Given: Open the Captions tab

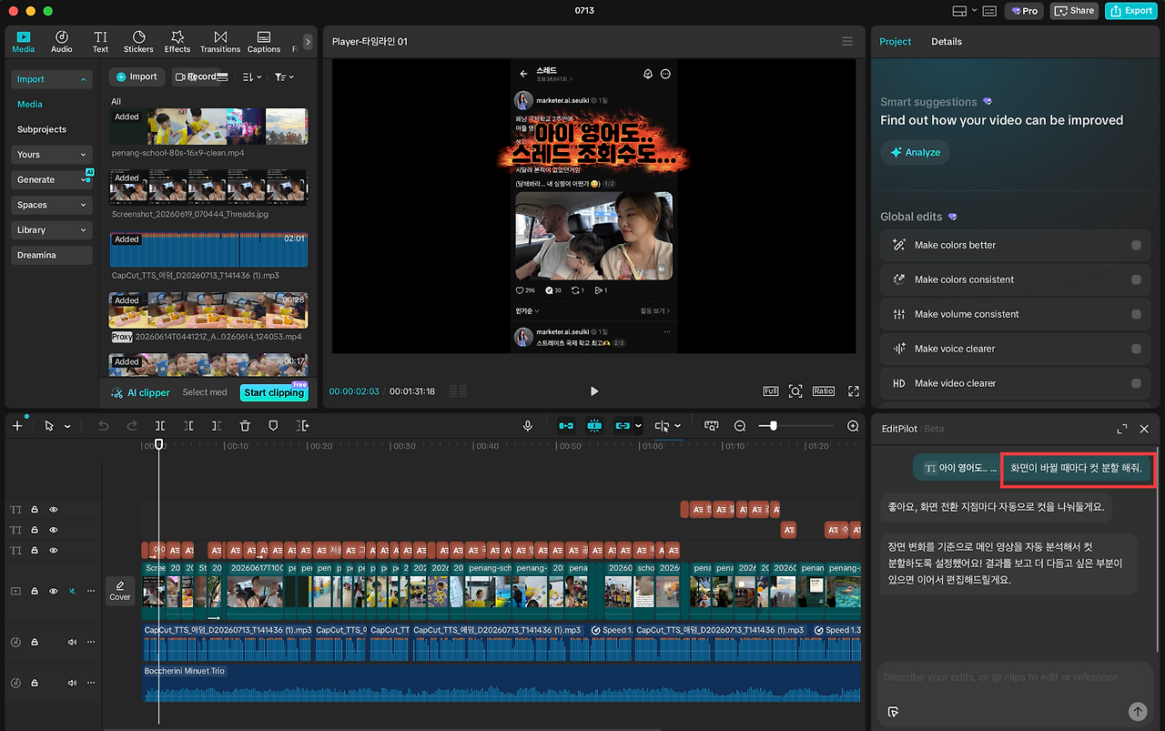Looking at the screenshot, I should (x=264, y=42).
